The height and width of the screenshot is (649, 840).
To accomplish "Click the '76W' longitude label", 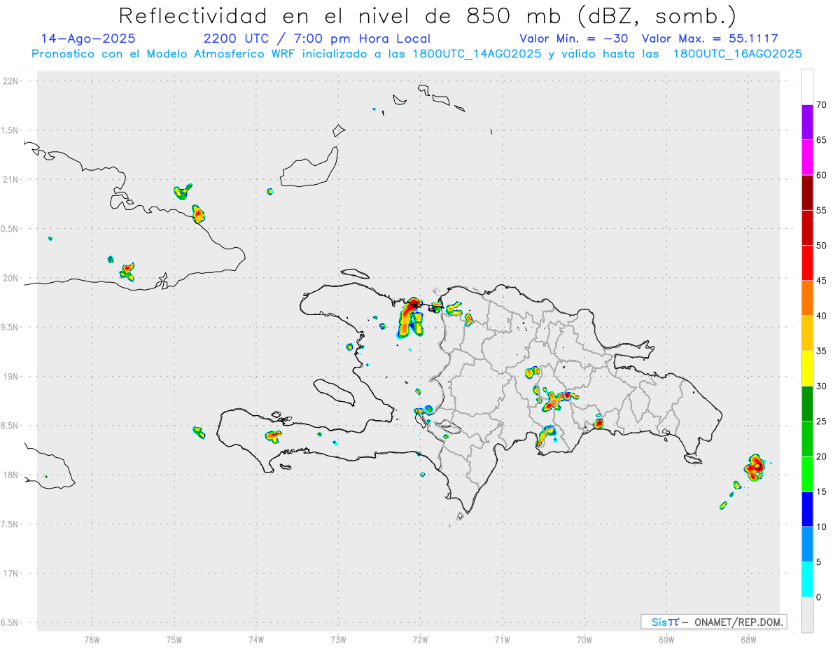I will (92, 639).
